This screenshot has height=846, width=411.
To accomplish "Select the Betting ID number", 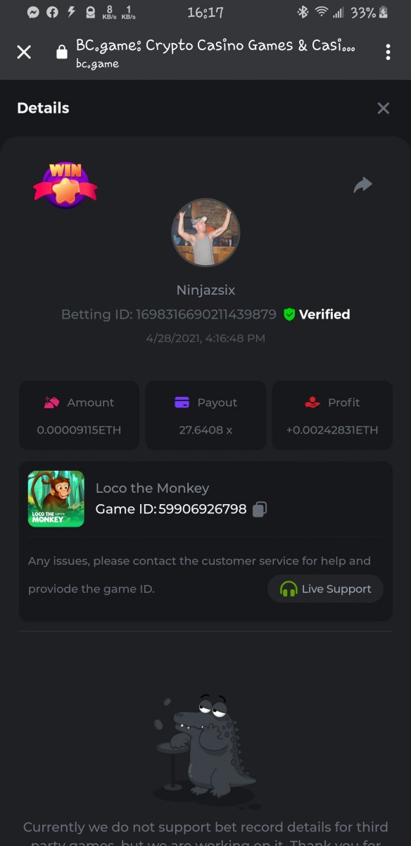I will click(x=206, y=314).
